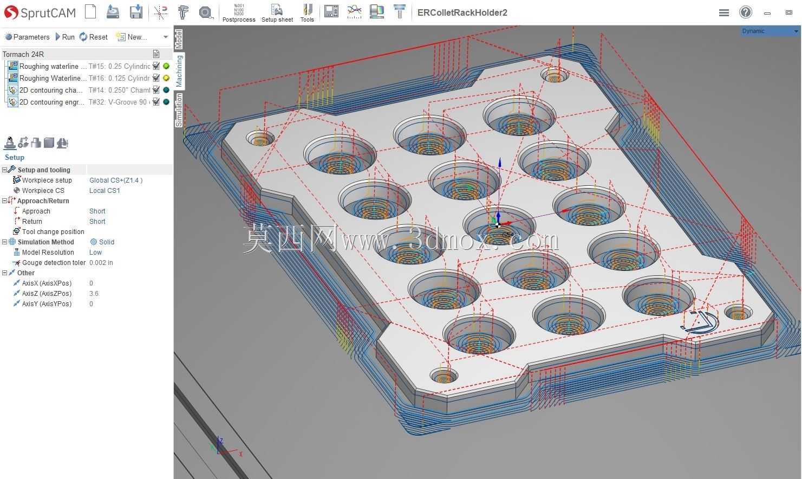Open the help question mark
802x479 pixels.
point(746,12)
